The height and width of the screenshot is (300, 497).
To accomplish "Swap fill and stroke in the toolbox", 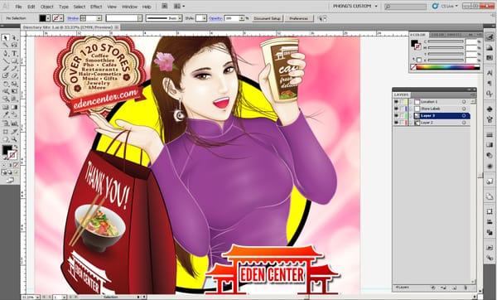I will tap(15, 148).
